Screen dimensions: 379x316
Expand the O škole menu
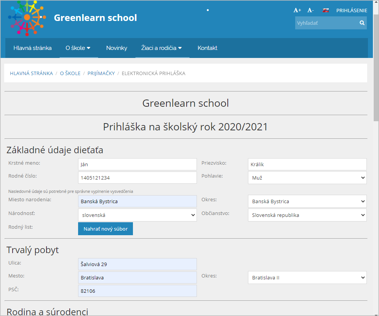78,48
